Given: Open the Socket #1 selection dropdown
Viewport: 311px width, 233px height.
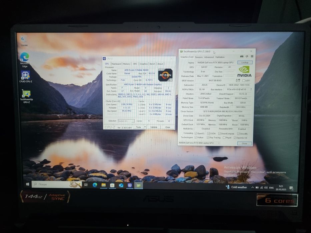Looking at the screenshot, I should pyautogui.click(x=126, y=121).
